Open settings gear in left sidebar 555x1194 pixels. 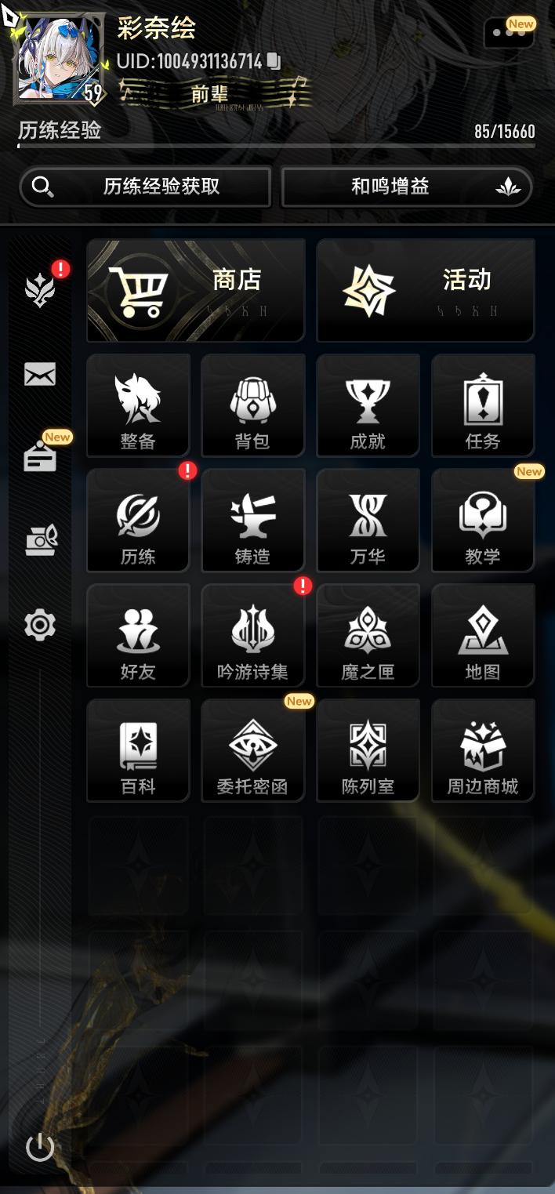40,625
